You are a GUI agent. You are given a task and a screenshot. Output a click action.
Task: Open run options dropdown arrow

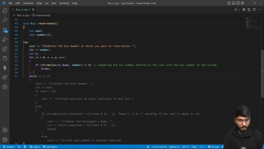(239, 10)
